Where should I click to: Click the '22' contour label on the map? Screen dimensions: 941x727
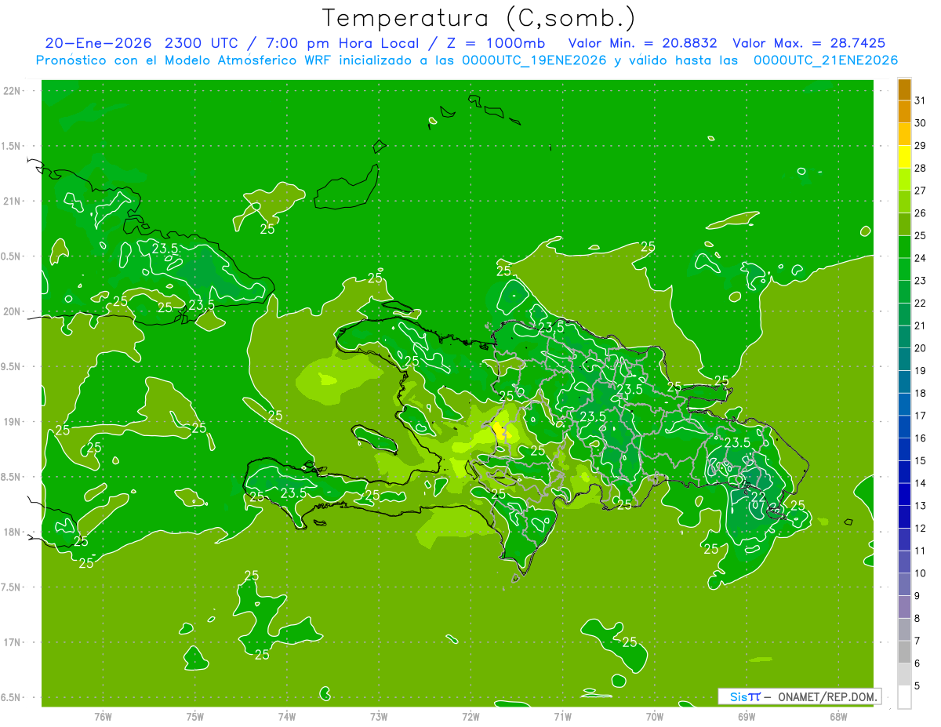tap(758, 496)
